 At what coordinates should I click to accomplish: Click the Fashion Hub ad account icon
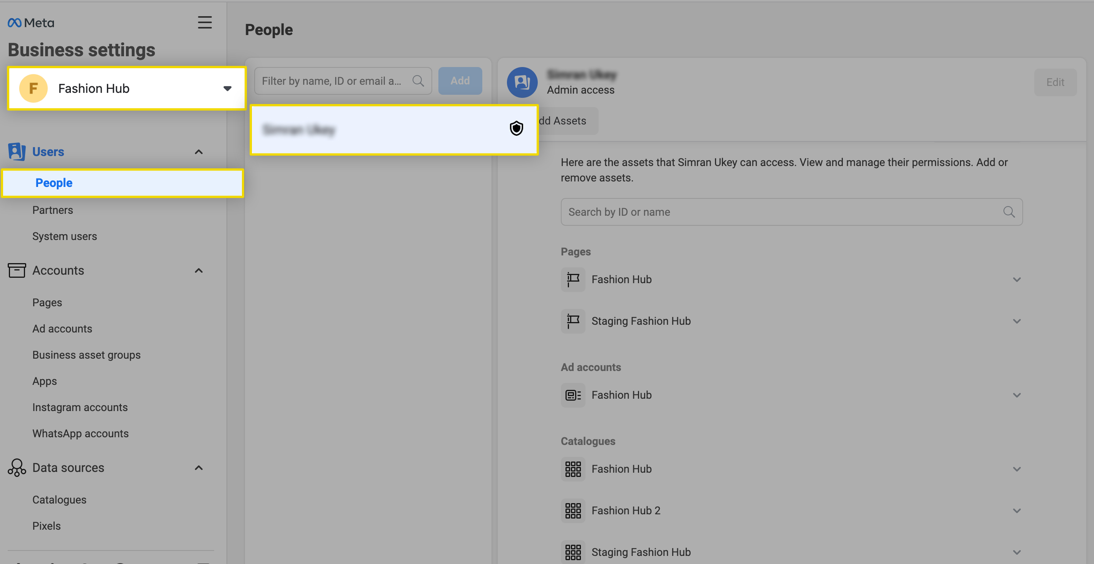coord(573,395)
